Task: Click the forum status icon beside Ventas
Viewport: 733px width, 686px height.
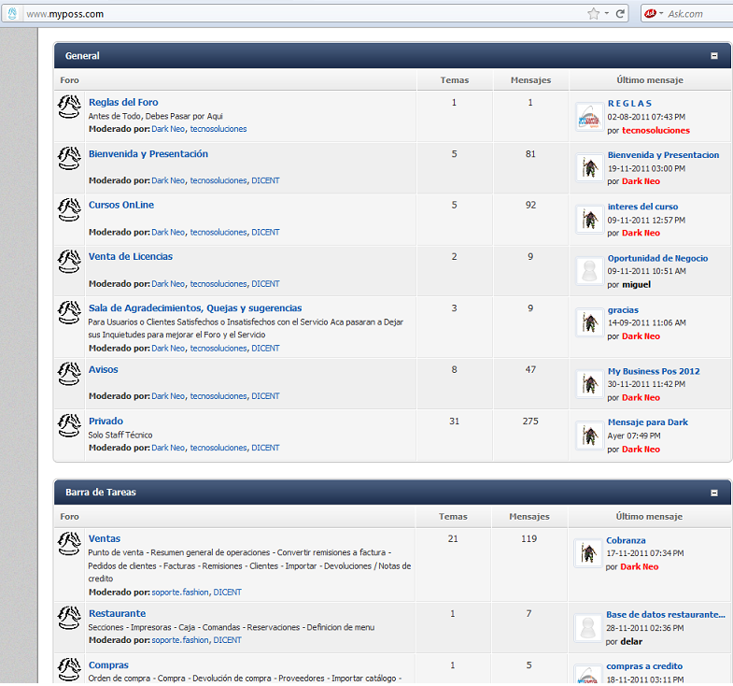Action: click(x=68, y=544)
